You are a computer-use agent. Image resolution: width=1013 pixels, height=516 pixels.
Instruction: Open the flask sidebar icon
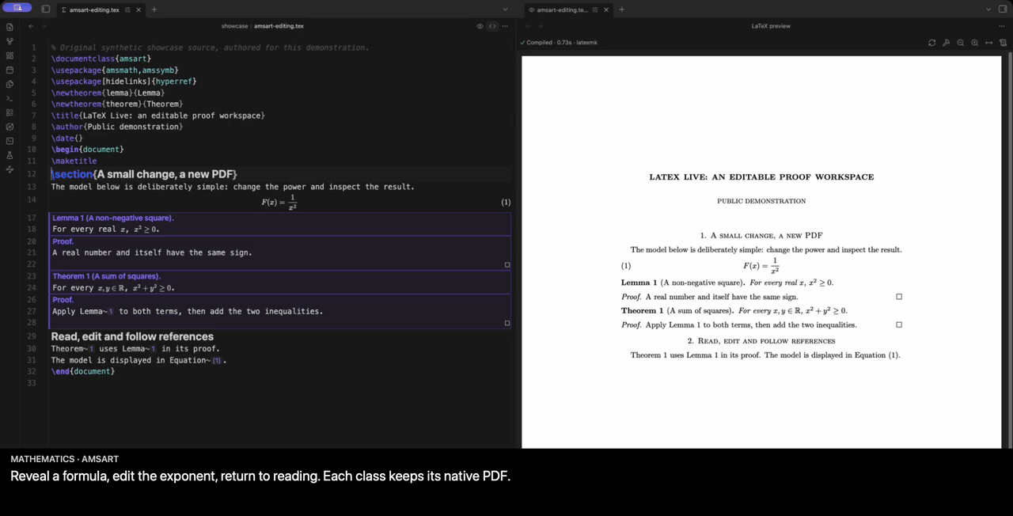(x=9, y=155)
